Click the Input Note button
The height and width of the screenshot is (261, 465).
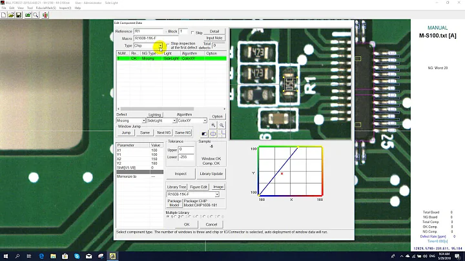point(214,38)
